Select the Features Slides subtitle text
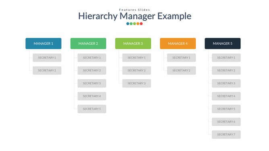 tap(134, 10)
